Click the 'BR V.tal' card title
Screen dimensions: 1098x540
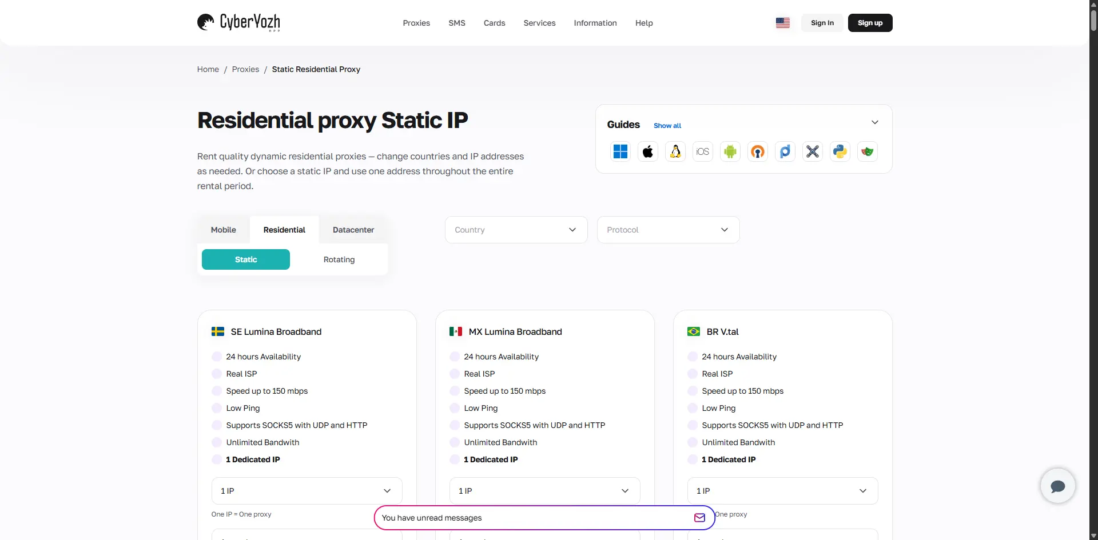click(x=723, y=331)
